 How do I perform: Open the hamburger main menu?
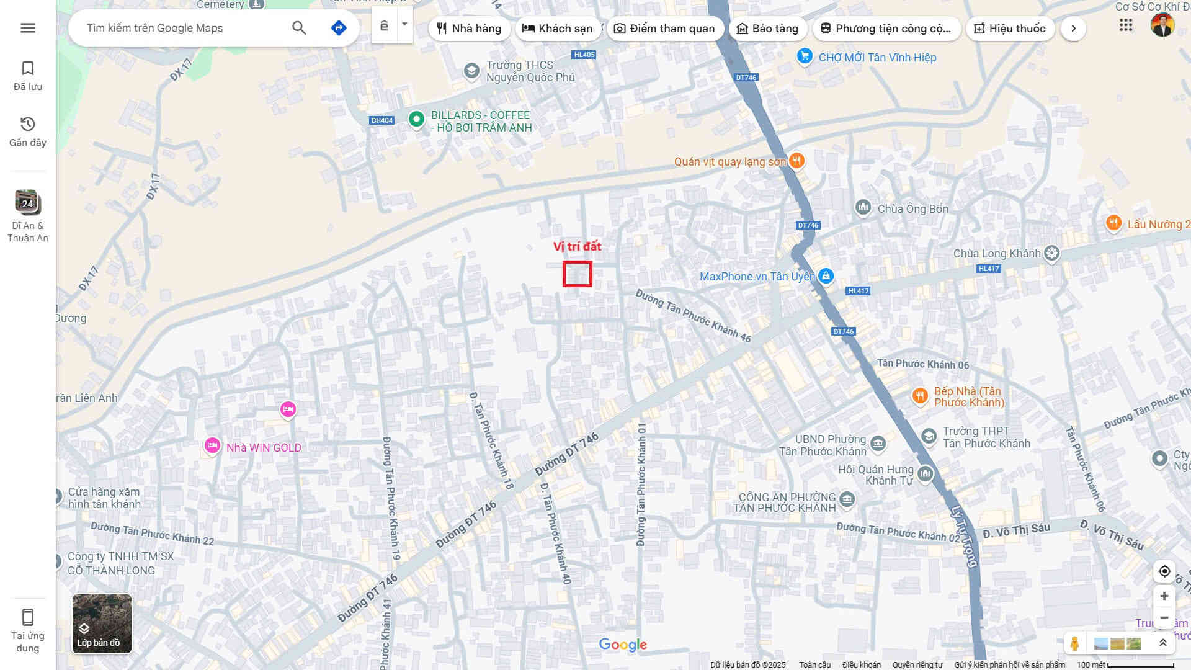pyautogui.click(x=28, y=28)
